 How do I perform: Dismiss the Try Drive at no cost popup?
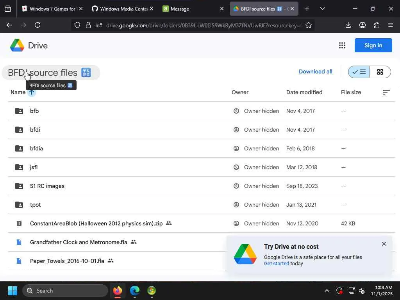coord(384,244)
